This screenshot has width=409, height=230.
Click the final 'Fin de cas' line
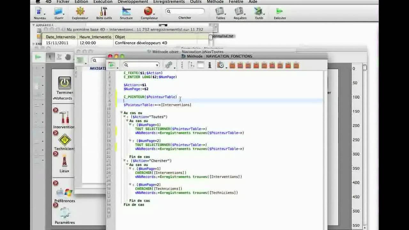(134, 205)
